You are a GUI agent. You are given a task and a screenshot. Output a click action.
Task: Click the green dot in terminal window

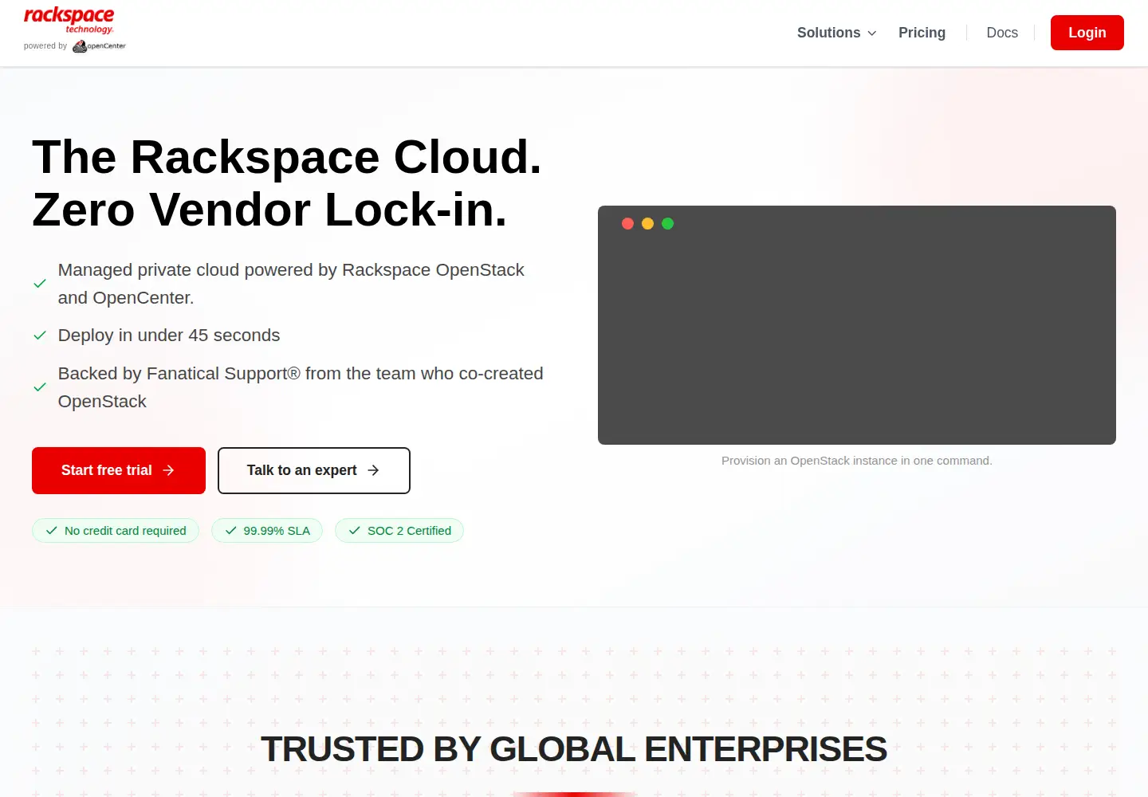(x=668, y=224)
